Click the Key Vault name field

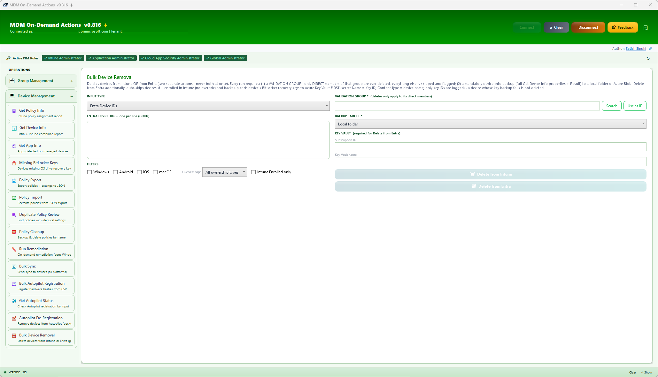491,162
